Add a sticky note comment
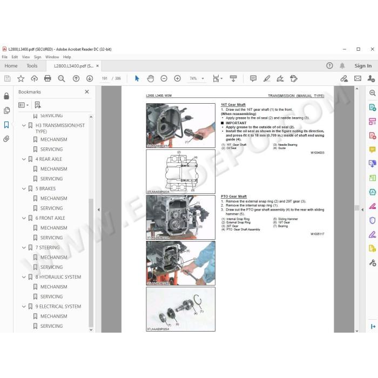This screenshot has width=378, height=378. 253,78
